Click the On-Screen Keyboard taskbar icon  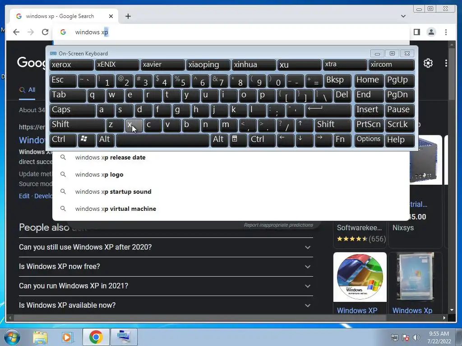coord(124,337)
